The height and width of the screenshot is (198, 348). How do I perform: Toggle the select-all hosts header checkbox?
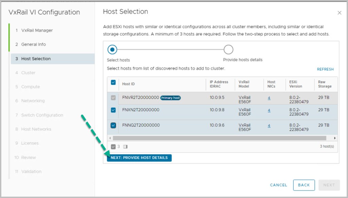click(x=113, y=82)
